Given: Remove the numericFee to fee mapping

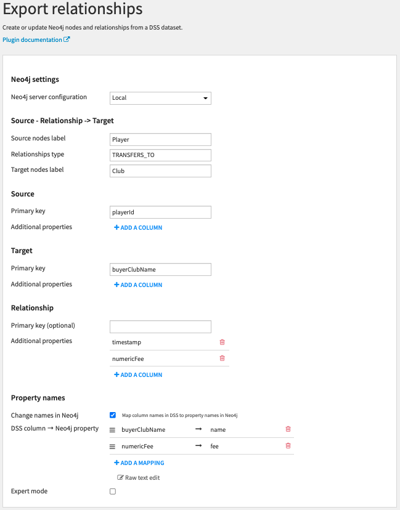Looking at the screenshot, I should point(288,445).
